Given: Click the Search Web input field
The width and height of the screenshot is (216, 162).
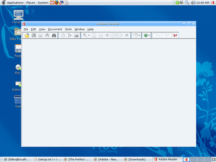Looking at the screenshot, I should point(162,35).
